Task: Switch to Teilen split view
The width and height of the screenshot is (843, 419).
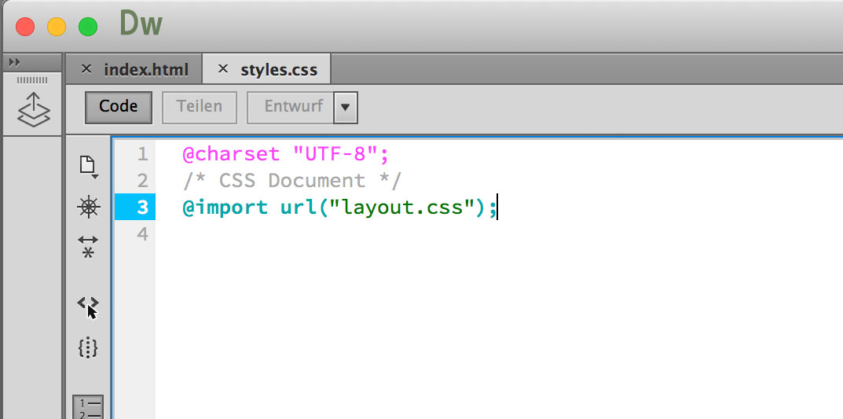Action: [x=199, y=106]
